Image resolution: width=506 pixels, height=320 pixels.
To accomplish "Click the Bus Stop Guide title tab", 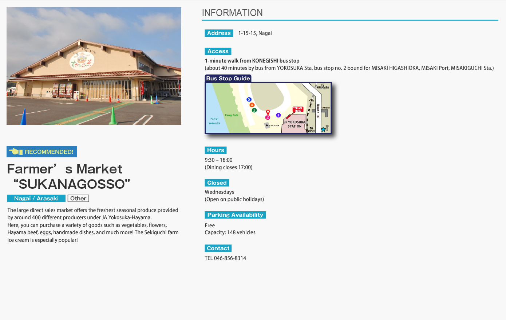I will (228, 79).
